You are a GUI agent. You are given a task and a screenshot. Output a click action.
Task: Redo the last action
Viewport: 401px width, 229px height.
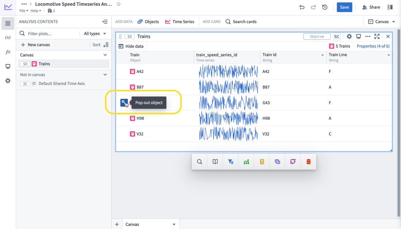coord(313,7)
